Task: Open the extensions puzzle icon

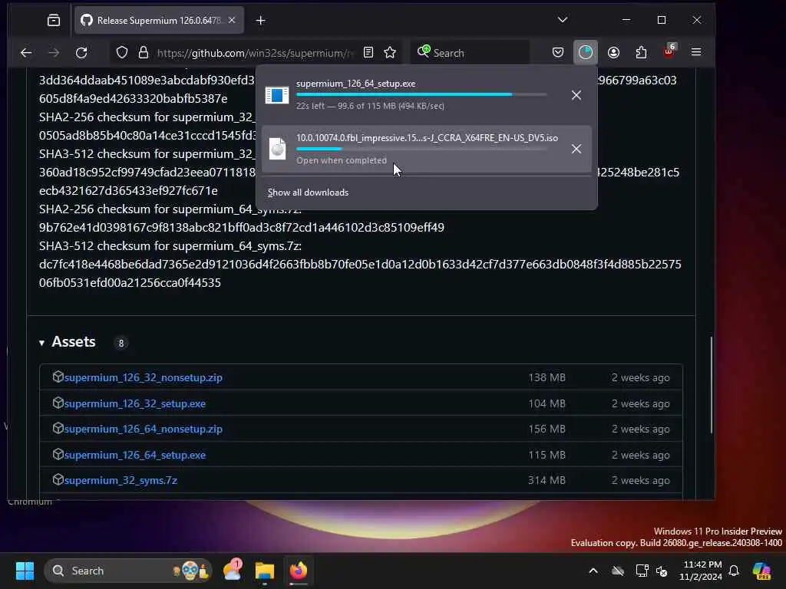Action: [641, 53]
